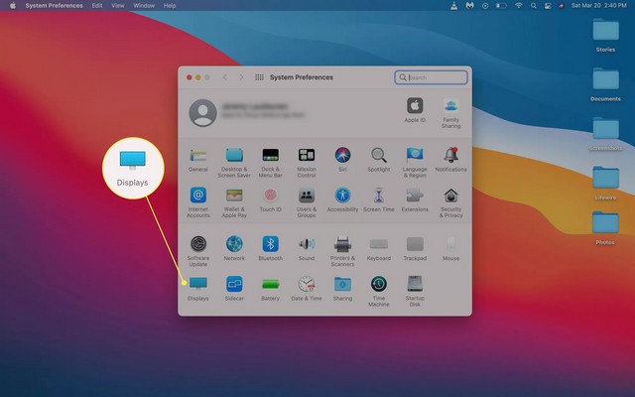This screenshot has width=635, height=397.
Task: Open Battery preferences
Action: pos(270,284)
